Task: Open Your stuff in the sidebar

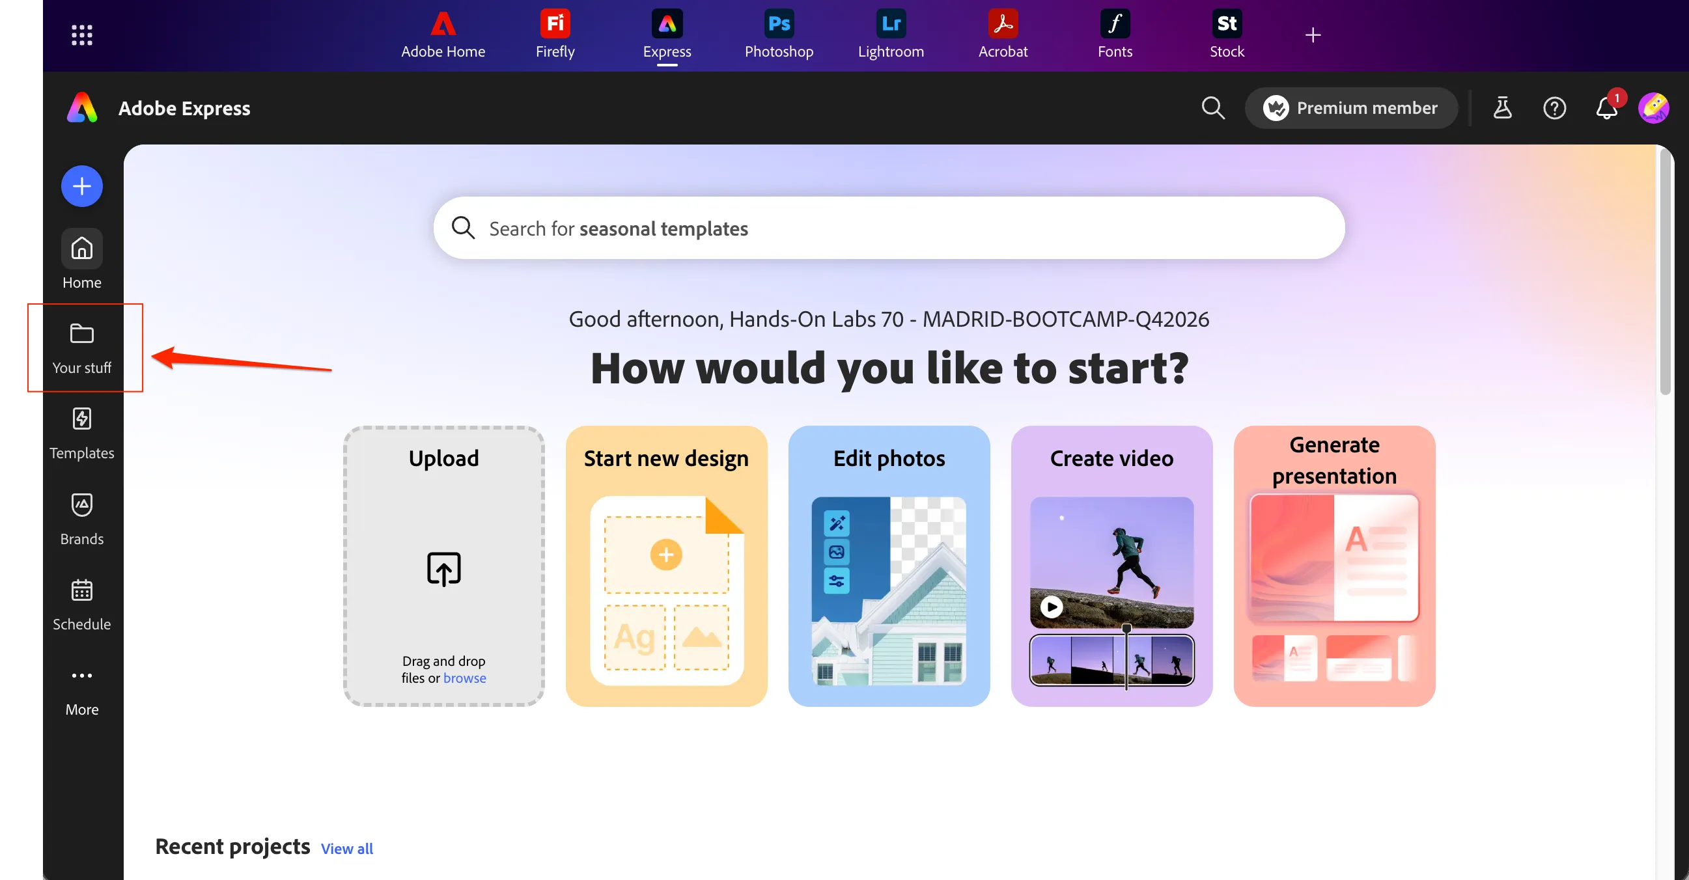Action: tap(82, 348)
